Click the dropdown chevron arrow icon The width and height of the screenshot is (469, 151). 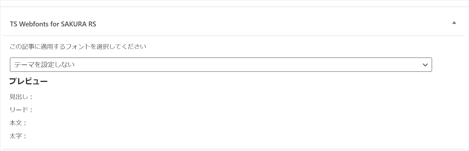click(425, 65)
